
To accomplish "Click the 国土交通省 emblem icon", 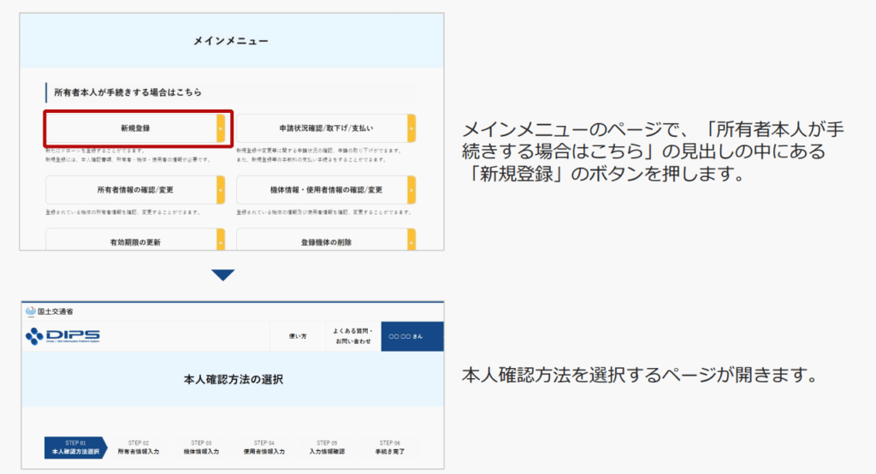I will pos(31,311).
